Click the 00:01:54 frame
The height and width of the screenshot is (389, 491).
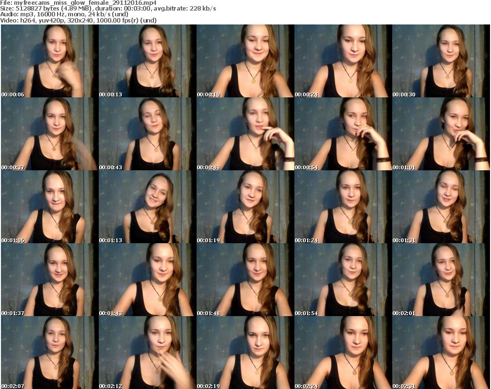coord(343,280)
